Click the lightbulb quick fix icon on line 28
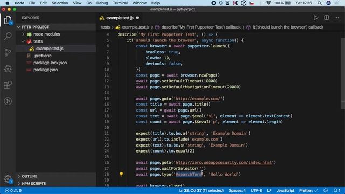345x194 pixels. tap(121, 174)
